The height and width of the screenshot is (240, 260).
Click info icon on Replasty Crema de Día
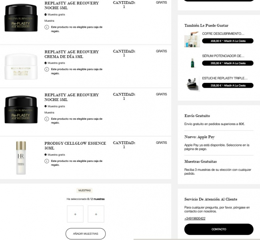[47, 69]
